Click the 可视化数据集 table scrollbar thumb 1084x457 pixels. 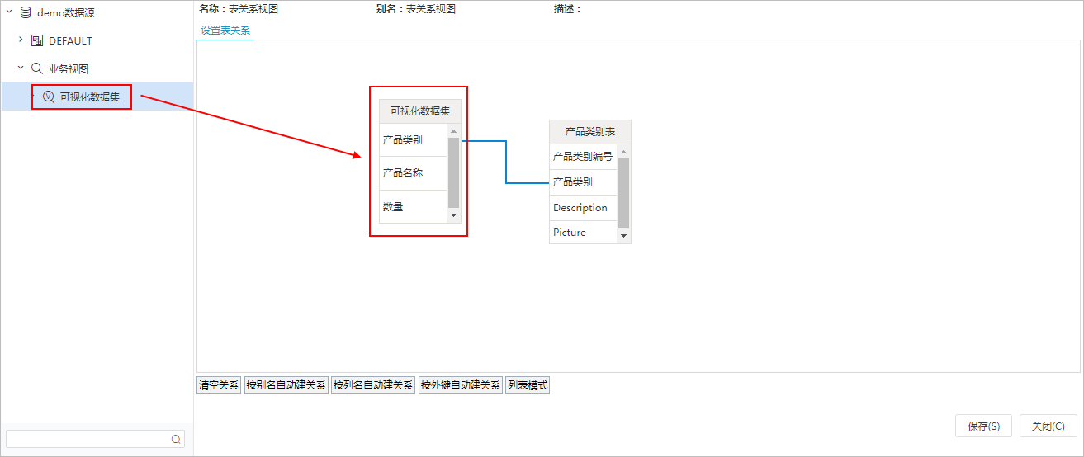coord(453,172)
